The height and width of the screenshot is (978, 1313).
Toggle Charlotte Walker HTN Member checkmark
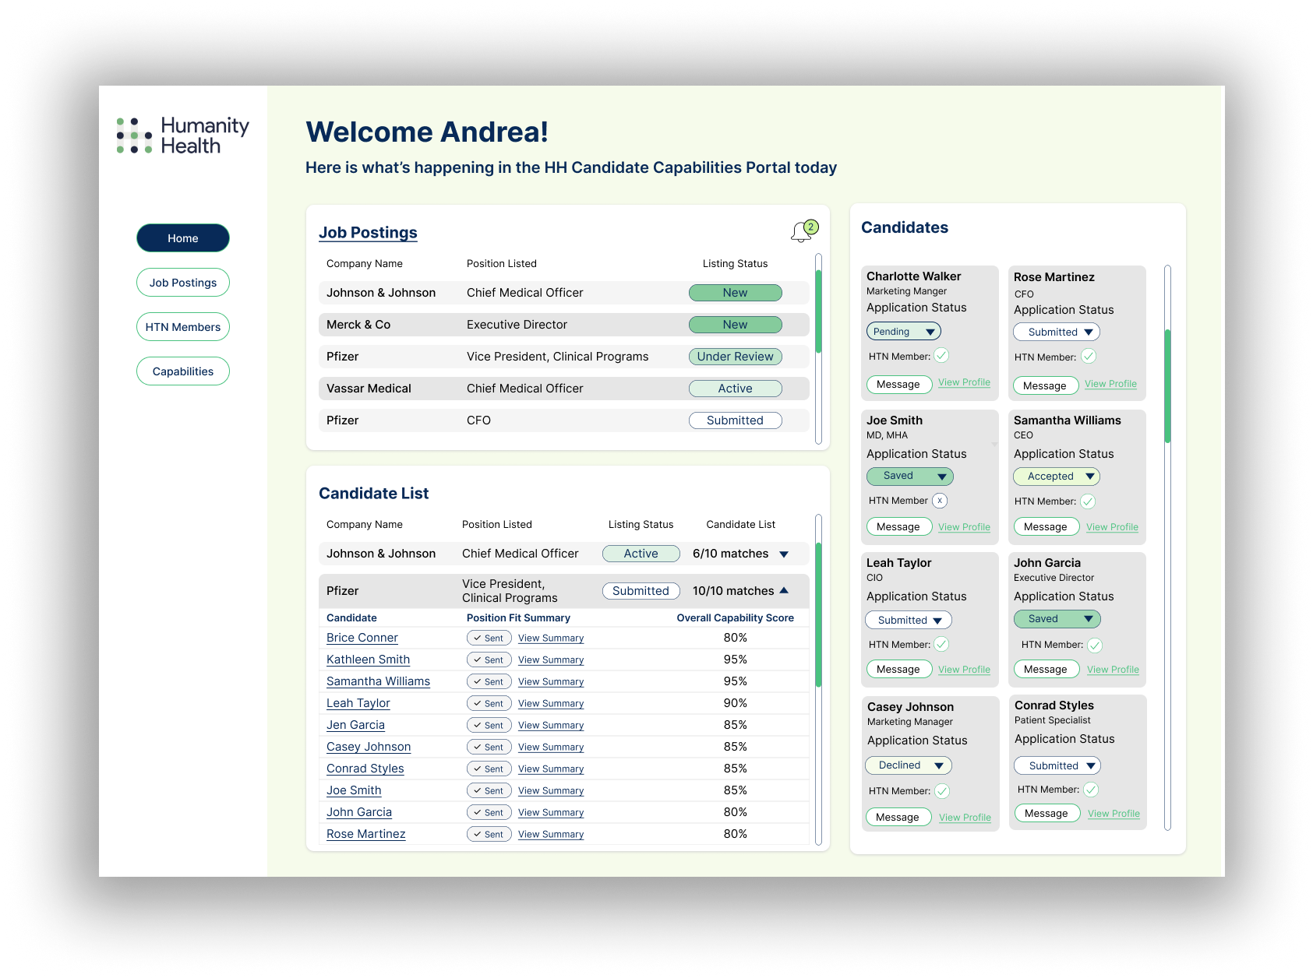point(941,356)
